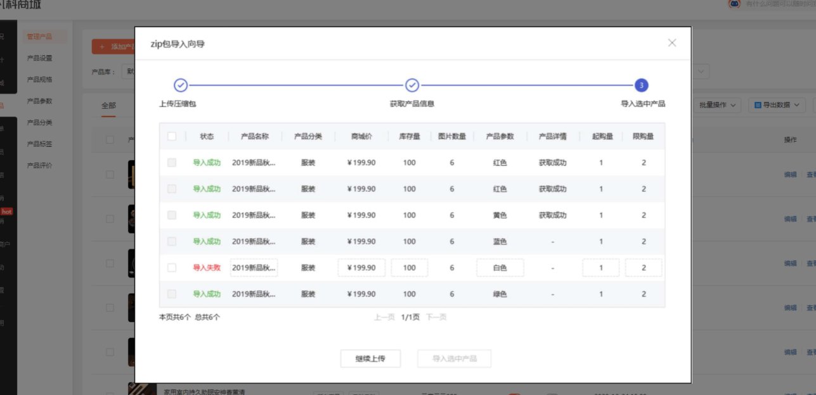Click the 导入成功 status in the 绿色 row
The image size is (816, 395).
point(207,294)
